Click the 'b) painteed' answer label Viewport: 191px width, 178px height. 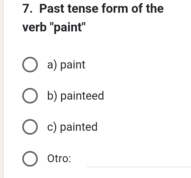pyautogui.click(x=76, y=96)
